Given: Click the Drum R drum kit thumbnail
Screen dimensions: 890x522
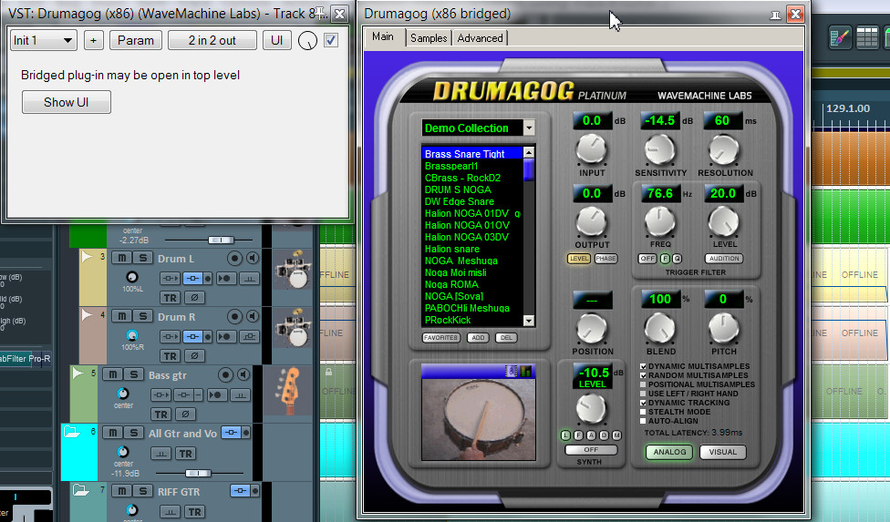Looking at the screenshot, I should 293,328.
